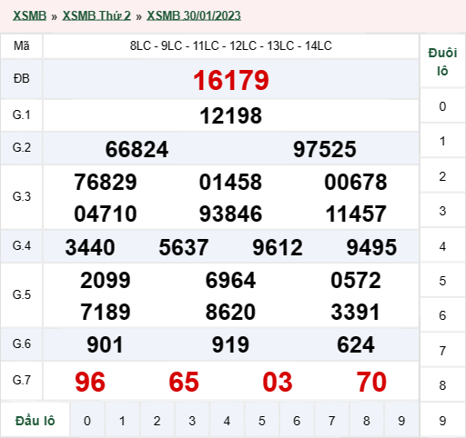Click the G.7 result number 96
Screen dimensions: 466x438
(90, 382)
